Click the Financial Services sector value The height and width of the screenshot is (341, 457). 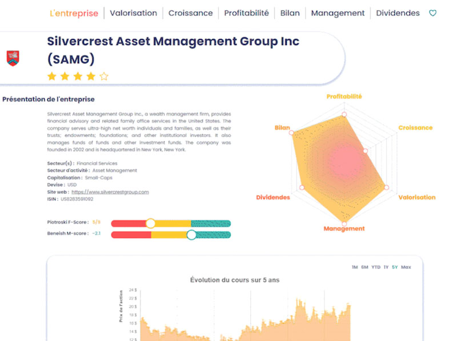point(97,164)
